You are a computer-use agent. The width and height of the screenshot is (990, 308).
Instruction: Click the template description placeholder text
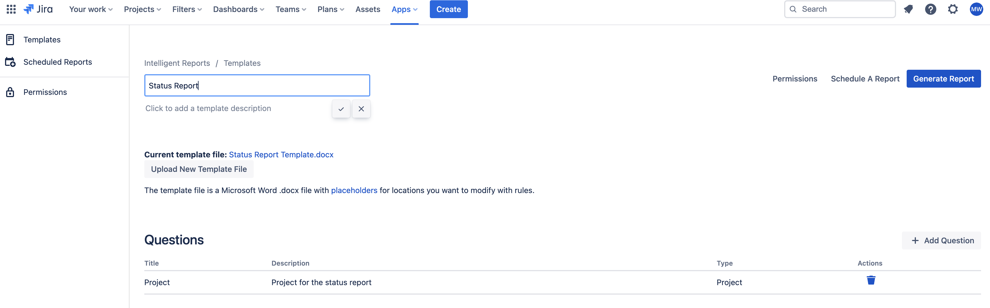click(208, 109)
